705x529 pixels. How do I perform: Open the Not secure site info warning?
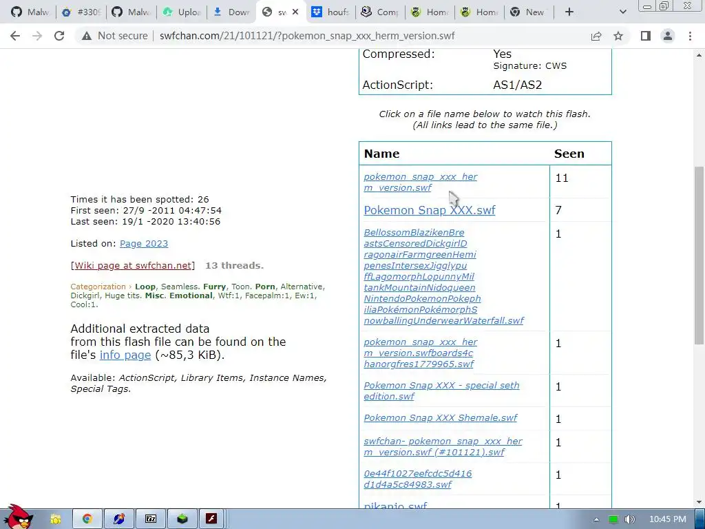115,36
